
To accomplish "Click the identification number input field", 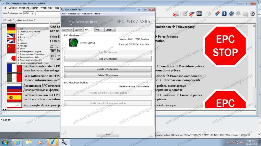I will (x=48, y=13).
